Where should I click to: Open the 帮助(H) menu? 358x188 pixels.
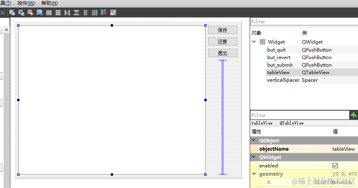point(49,3)
